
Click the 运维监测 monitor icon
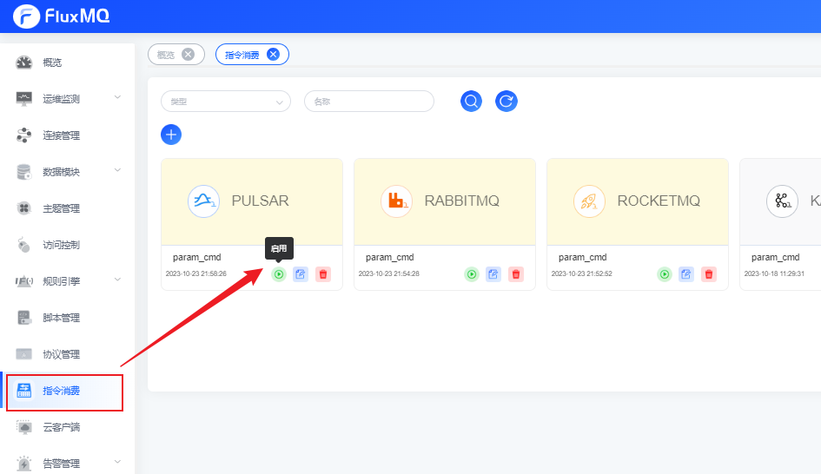click(24, 99)
